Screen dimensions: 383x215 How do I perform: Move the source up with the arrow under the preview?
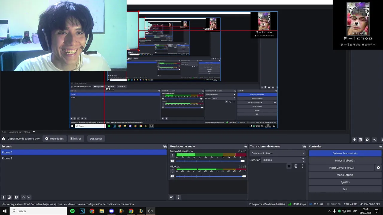(x=374, y=140)
